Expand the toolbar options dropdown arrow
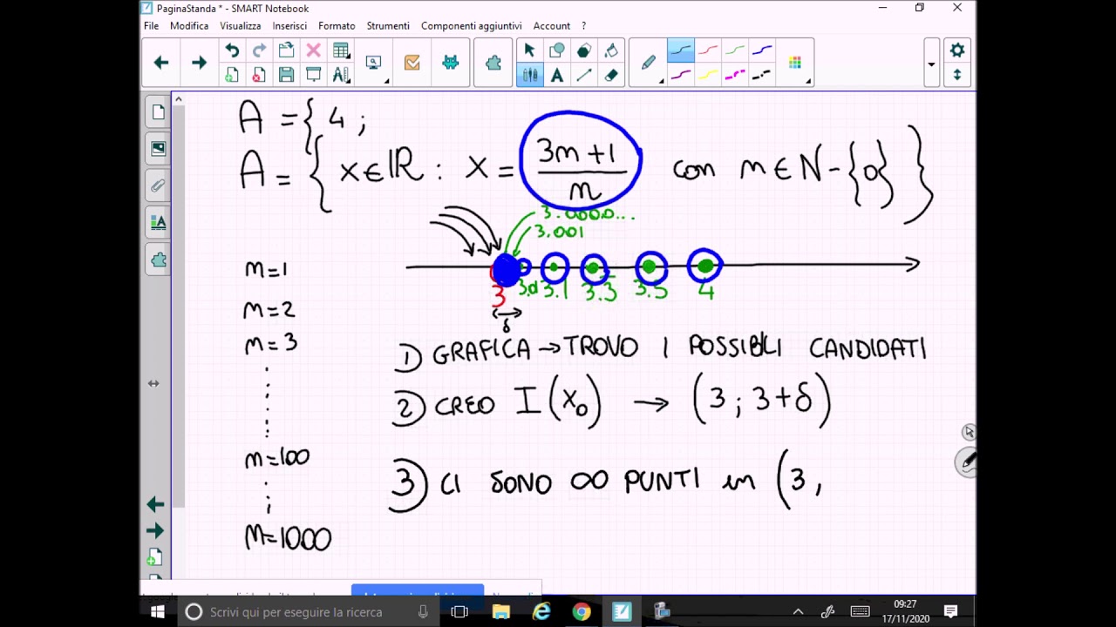 pos(931,64)
